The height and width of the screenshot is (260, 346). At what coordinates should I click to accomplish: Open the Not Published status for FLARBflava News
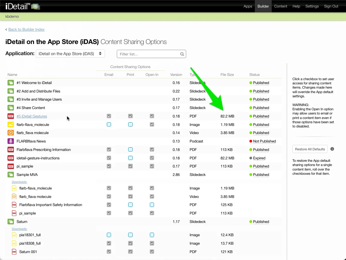click(x=264, y=141)
